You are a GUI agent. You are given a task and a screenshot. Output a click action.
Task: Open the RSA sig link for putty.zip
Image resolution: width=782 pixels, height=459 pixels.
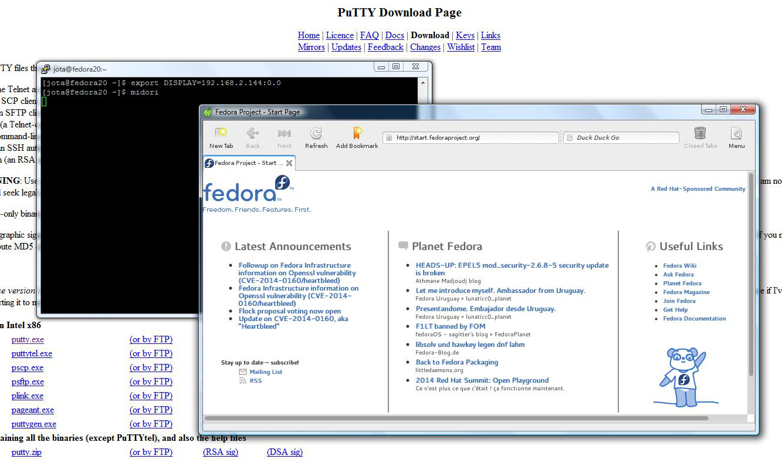tap(221, 452)
